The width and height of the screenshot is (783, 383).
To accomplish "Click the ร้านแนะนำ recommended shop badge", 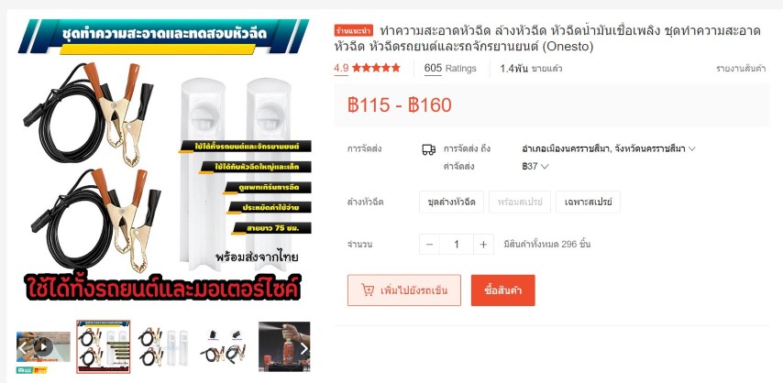I will (354, 31).
